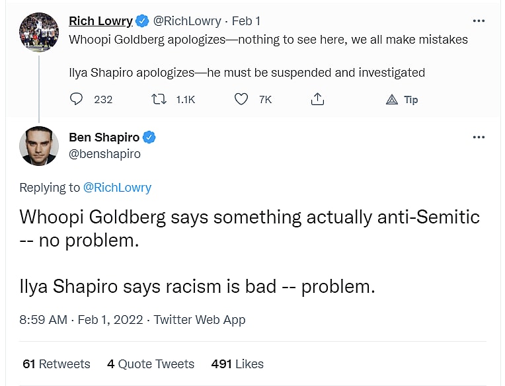This screenshot has width=505, height=386.
Task: Click the retweet icon on Rich Lowry's tweet
Action: (159, 99)
